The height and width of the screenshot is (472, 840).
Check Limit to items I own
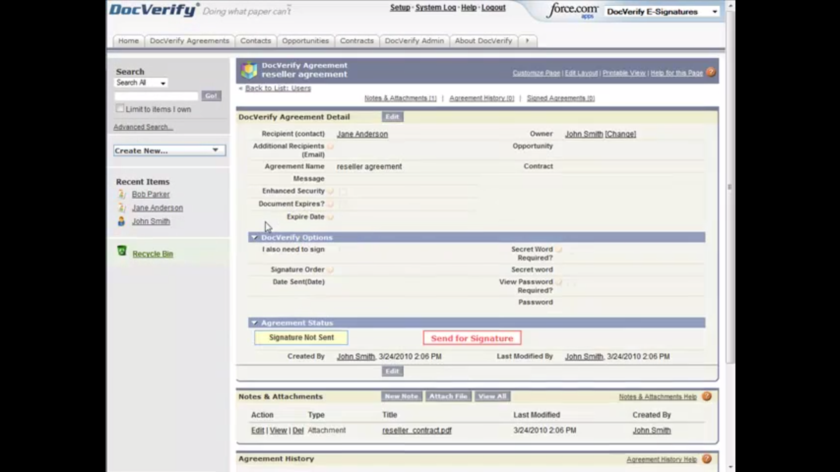120,108
